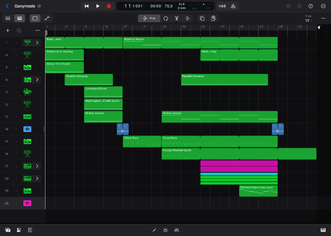Screen dimensions: 331x236
Task: Go to beginning with the rewind button
Action: [87, 6]
